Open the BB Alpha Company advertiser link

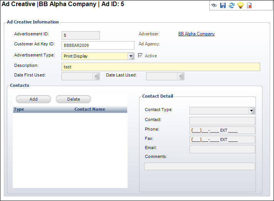(196, 34)
